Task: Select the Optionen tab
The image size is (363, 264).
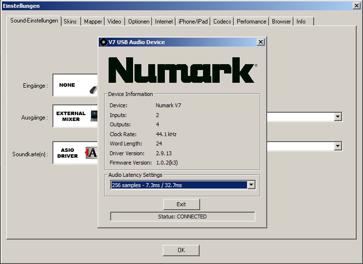Action: click(138, 22)
